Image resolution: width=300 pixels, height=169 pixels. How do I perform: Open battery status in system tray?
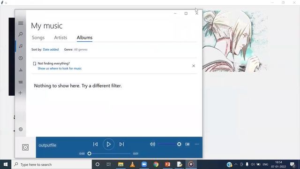click(x=258, y=164)
